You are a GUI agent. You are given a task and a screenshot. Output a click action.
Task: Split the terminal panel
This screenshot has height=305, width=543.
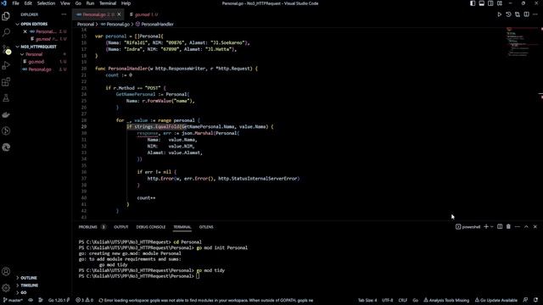click(500, 226)
